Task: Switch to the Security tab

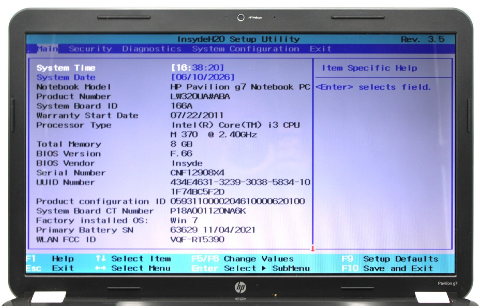Action: (x=90, y=49)
